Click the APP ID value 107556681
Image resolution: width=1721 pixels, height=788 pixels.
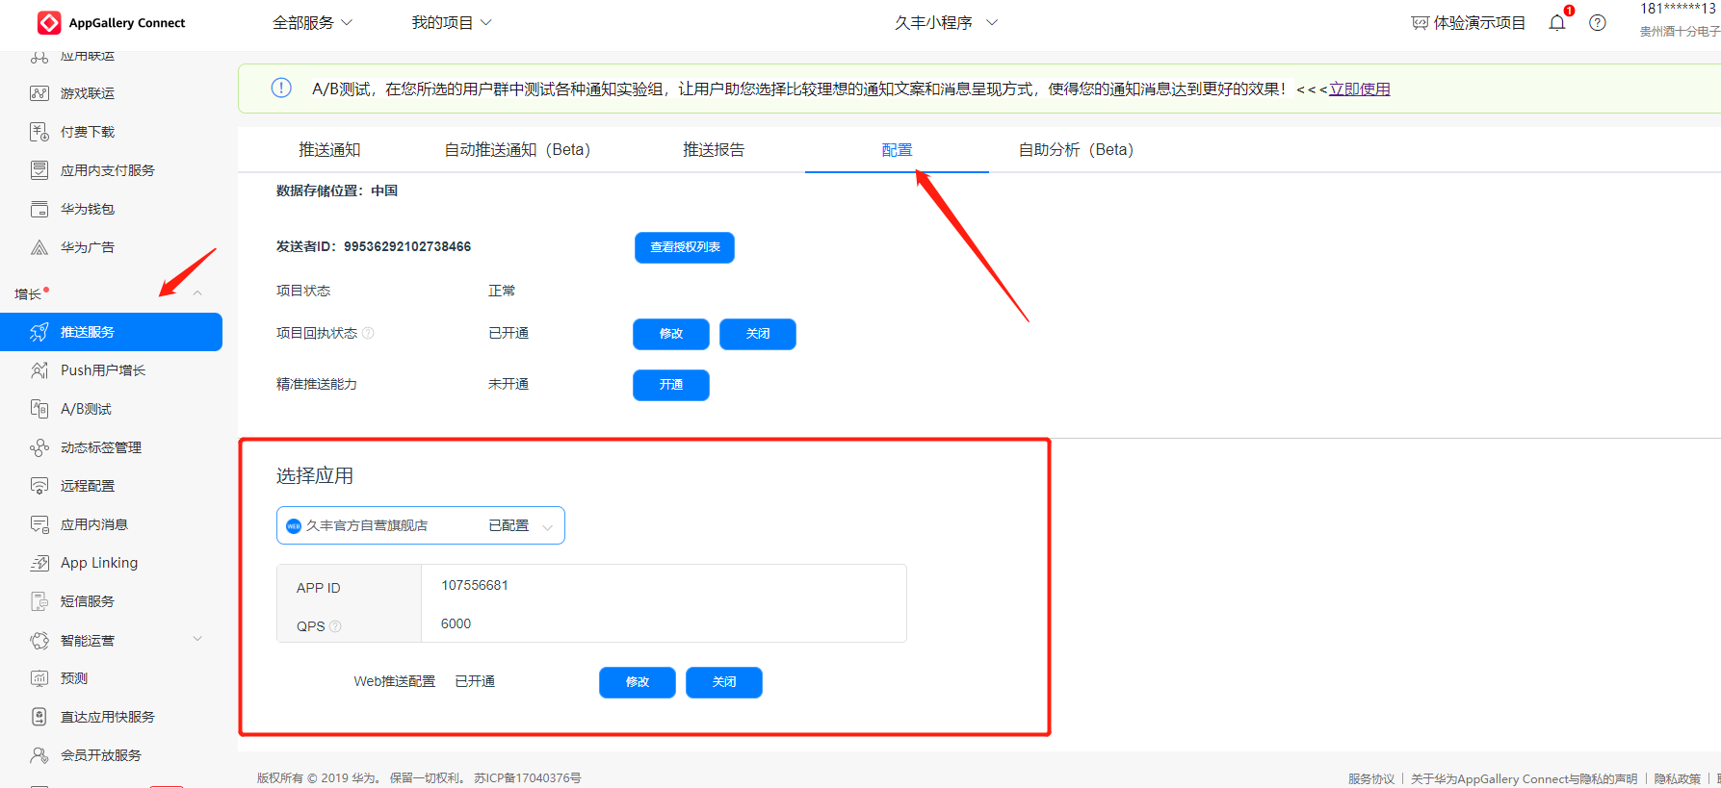pos(475,585)
